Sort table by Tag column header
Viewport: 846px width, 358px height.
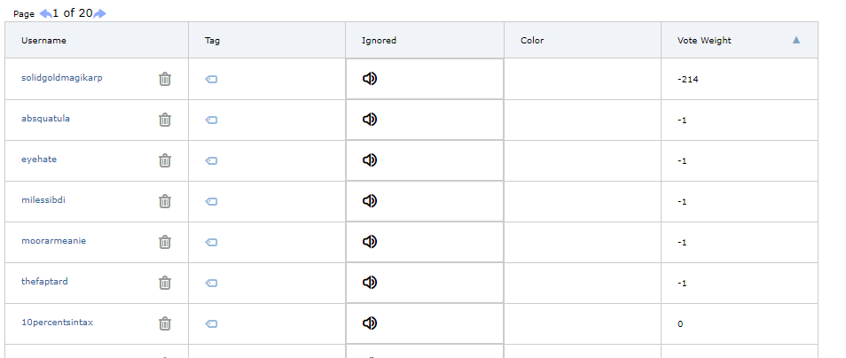click(212, 41)
